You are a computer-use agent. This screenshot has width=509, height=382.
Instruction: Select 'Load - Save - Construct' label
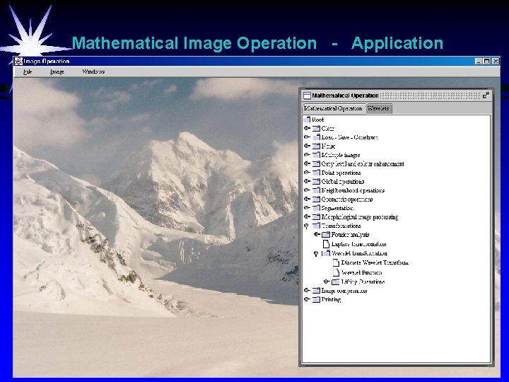tap(350, 137)
